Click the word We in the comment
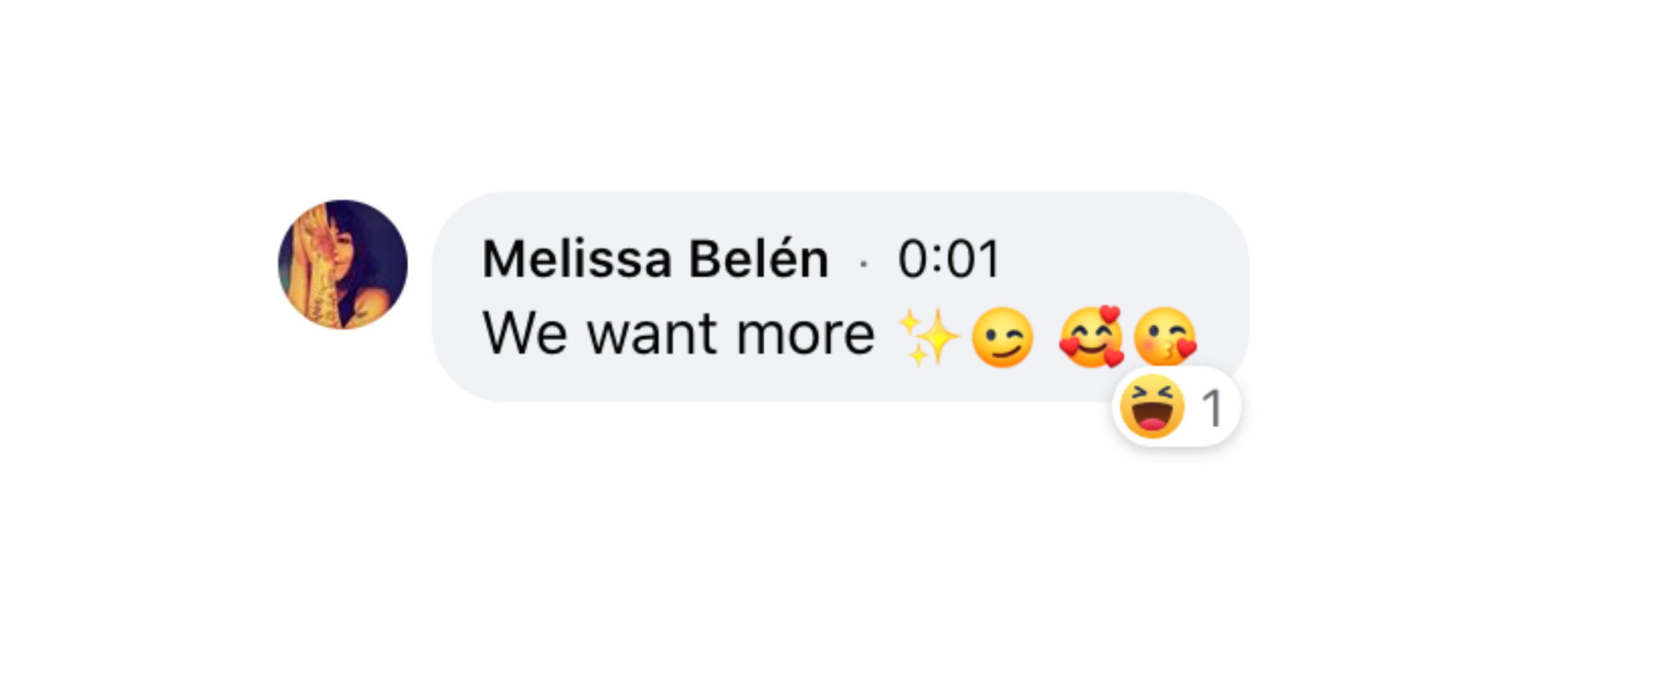 pyautogui.click(x=525, y=333)
